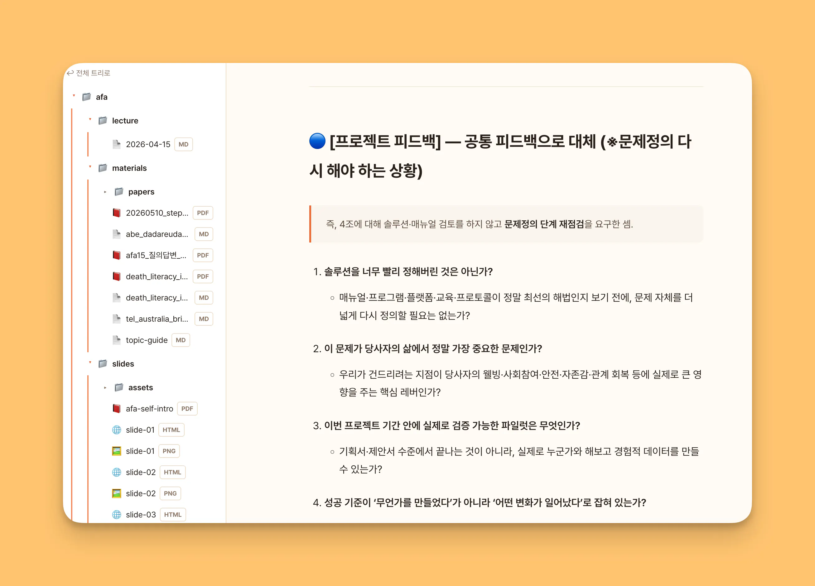Click item 솔루션을 너무 빨리 정해버린 것은 아닌가?

pyautogui.click(x=408, y=271)
